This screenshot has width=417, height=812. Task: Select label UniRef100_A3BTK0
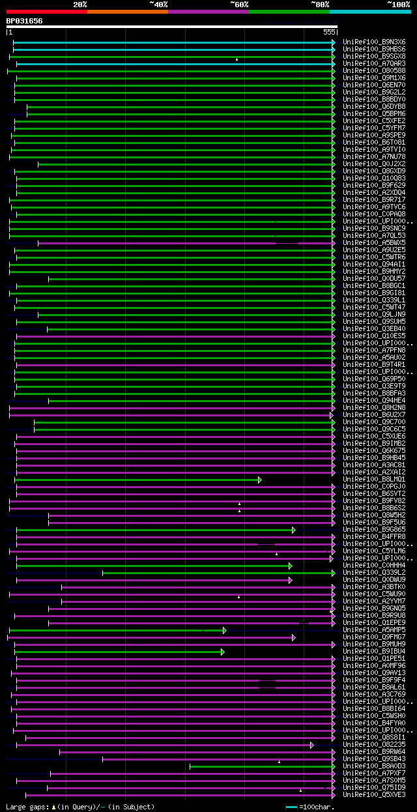(x=374, y=587)
